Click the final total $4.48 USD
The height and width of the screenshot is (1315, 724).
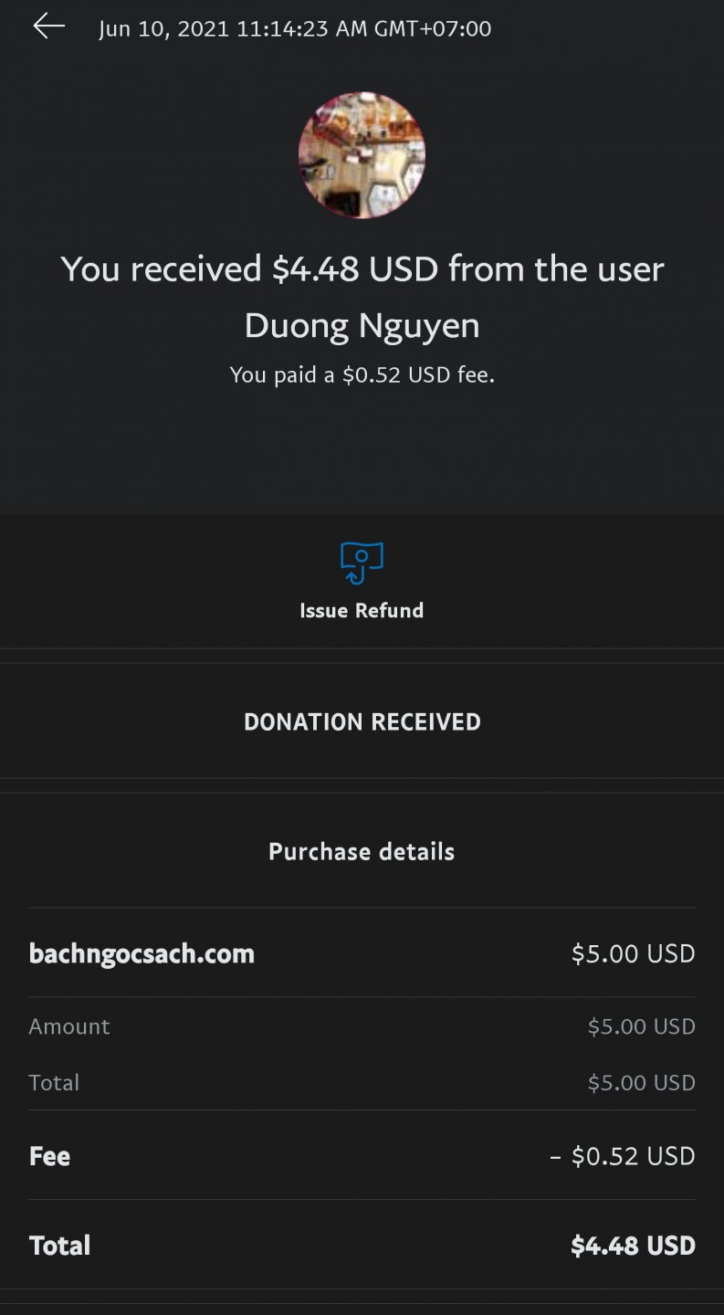633,1246
